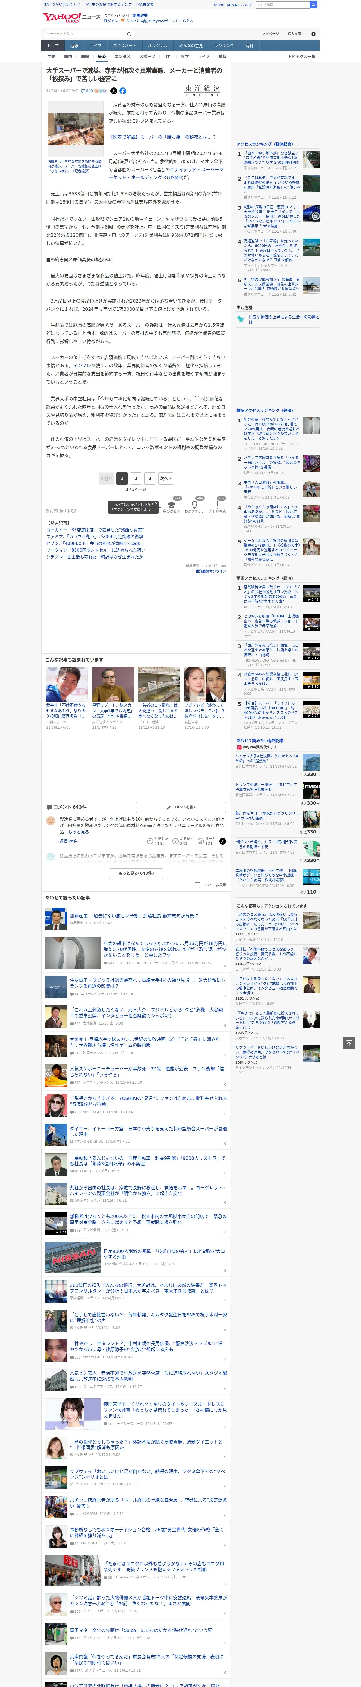Viewport: 361px width, 1687px height.
Task: Select the 速報 main tab
Action: click(x=74, y=46)
